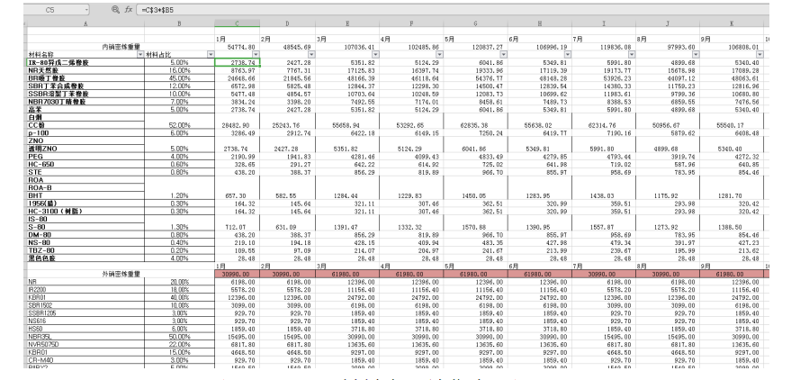Open the filter dropdown in column D
The image size is (800, 380).
tap(311, 54)
